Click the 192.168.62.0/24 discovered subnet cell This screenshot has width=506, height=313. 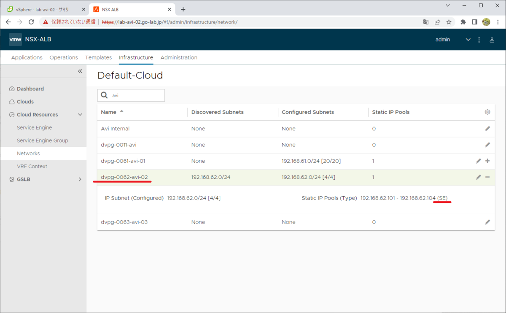(x=211, y=177)
